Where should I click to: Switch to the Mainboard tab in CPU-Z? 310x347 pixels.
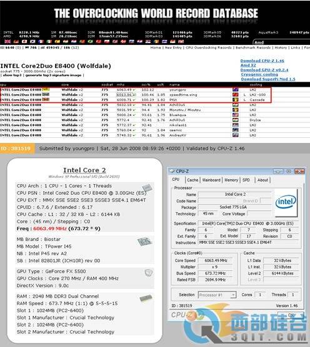(211, 180)
